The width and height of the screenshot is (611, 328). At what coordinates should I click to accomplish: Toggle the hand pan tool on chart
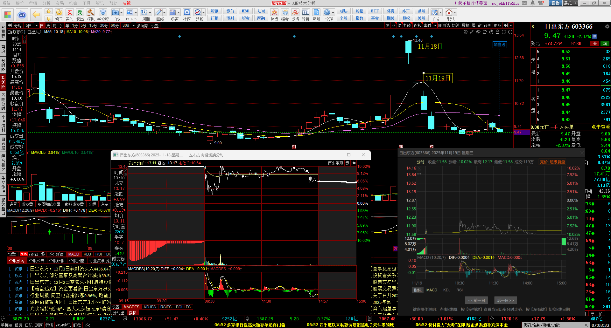point(491,32)
